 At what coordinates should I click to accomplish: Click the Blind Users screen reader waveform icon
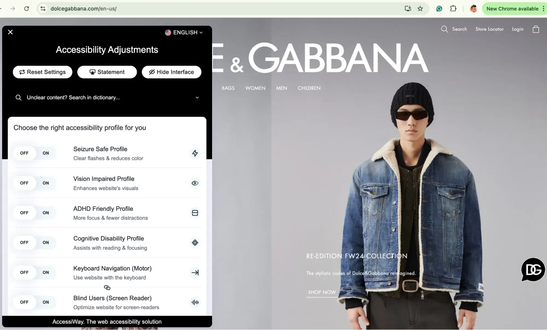[195, 302]
